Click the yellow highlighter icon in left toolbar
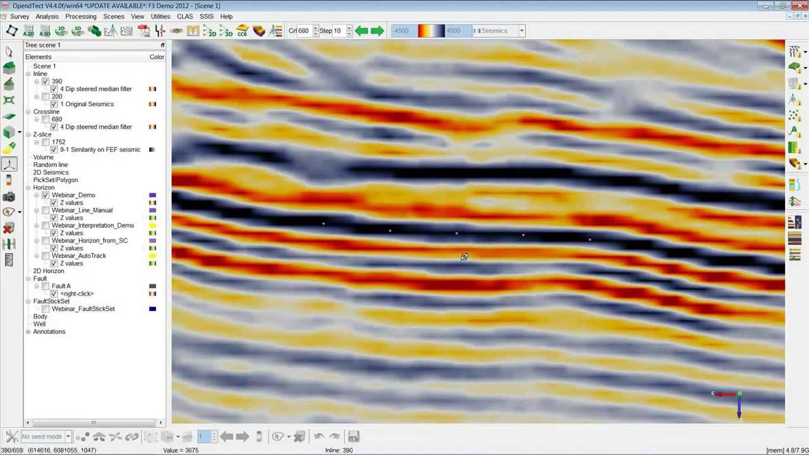The height and width of the screenshot is (455, 809). coord(9,149)
